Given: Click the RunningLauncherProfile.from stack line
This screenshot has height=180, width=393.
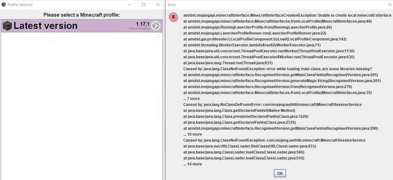Looking at the screenshot, I should (x=257, y=27).
